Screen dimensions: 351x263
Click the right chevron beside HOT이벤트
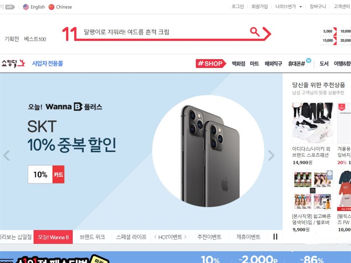coord(185,236)
